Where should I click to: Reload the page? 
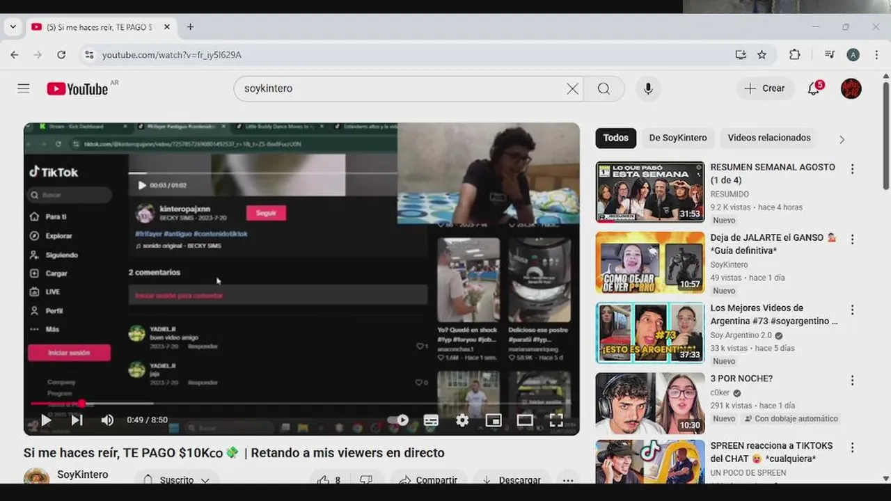[61, 54]
